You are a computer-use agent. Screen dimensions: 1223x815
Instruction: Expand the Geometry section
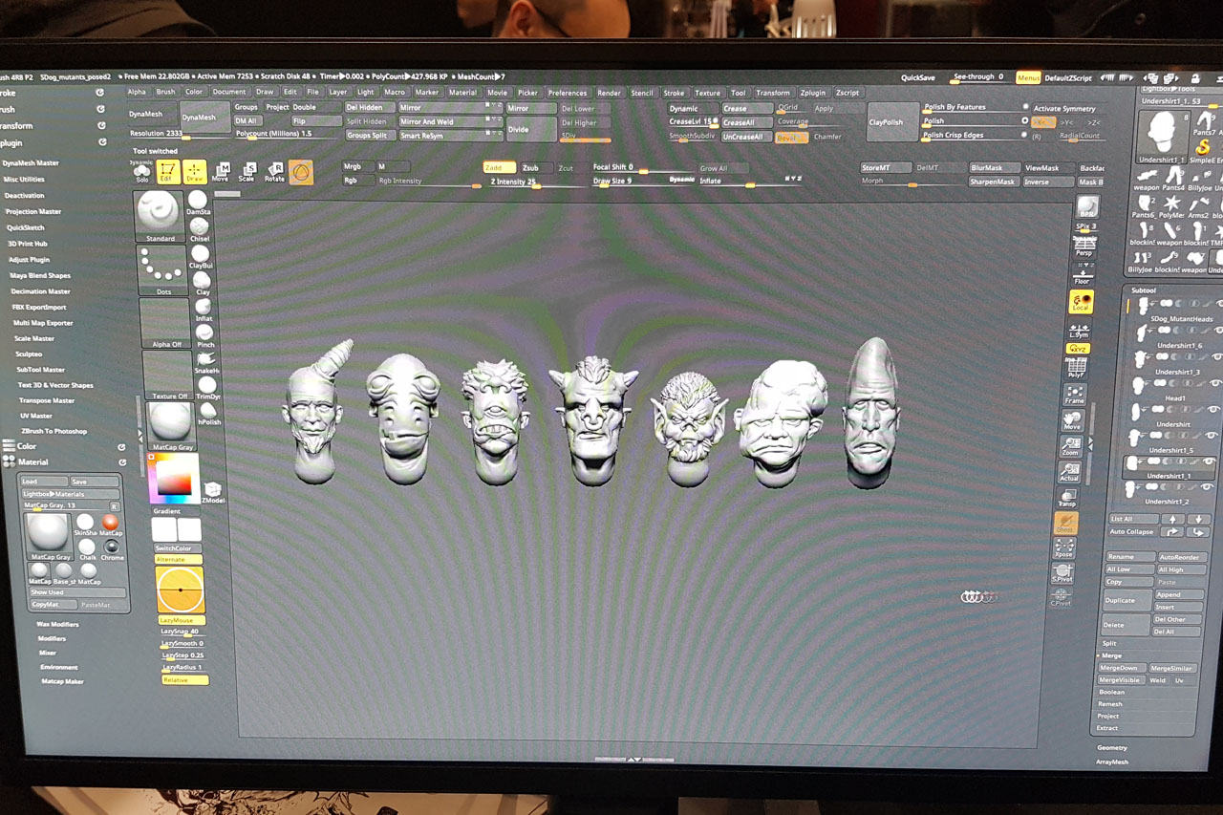[x=1112, y=747]
